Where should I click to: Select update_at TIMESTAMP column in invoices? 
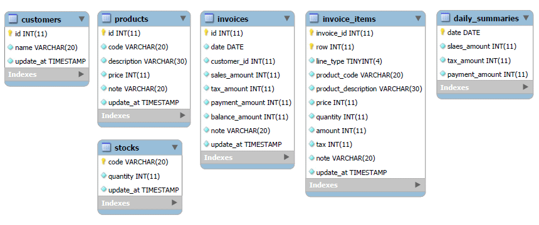pos(247,144)
